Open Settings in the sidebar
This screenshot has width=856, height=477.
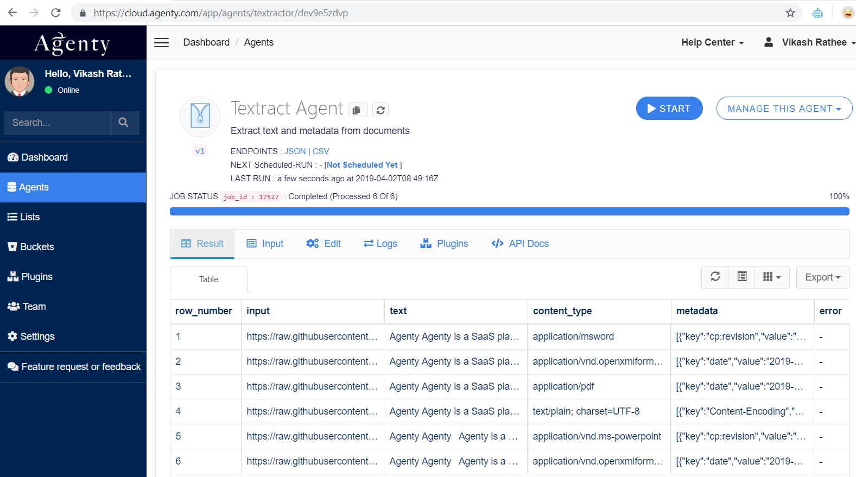click(73, 336)
